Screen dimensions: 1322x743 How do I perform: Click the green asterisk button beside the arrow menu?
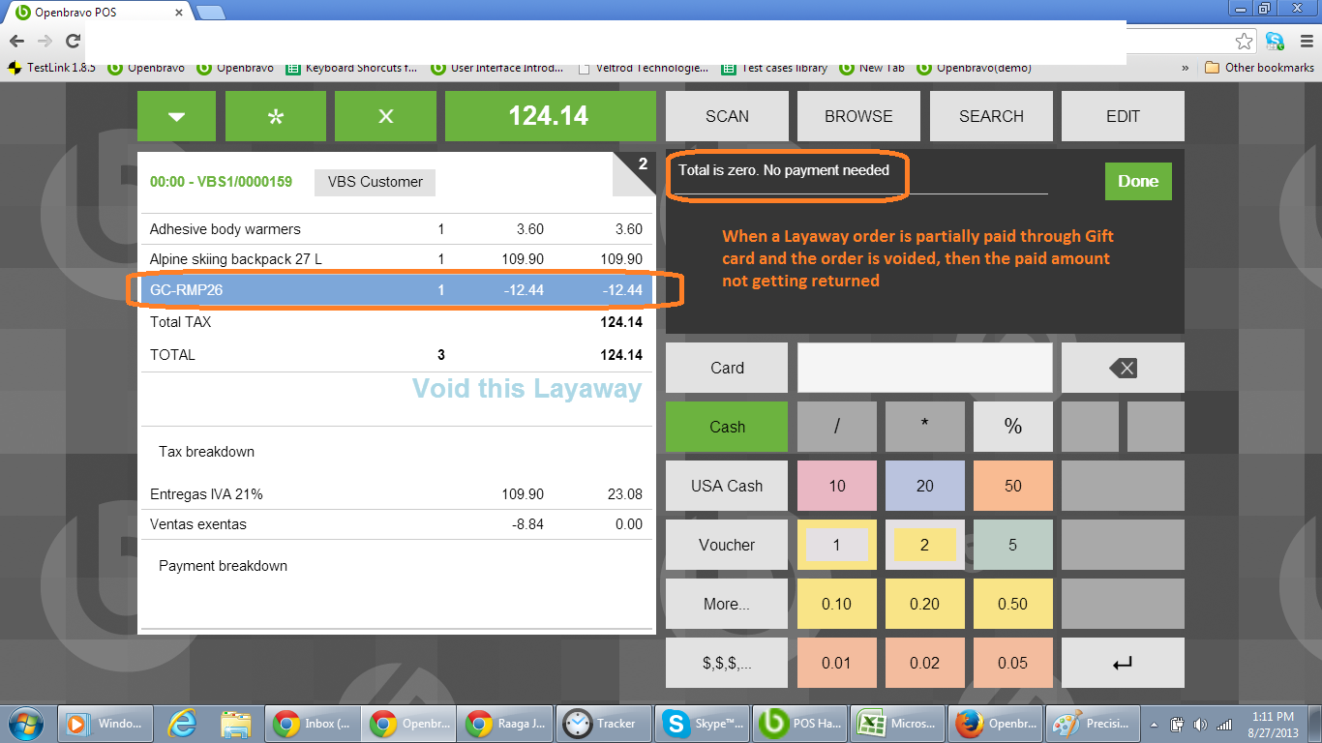[x=277, y=116]
